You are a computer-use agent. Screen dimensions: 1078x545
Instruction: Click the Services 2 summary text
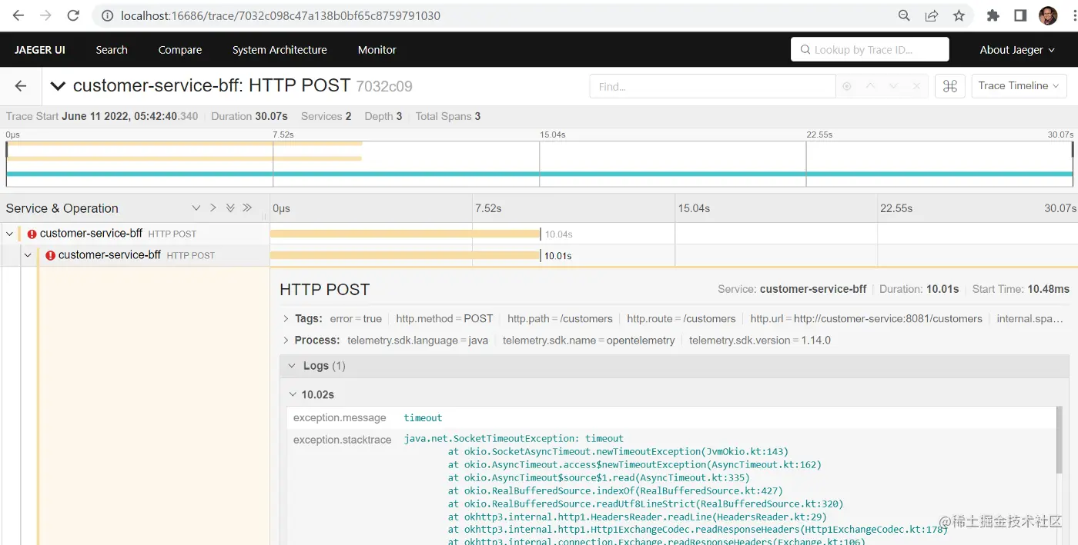[x=326, y=116]
